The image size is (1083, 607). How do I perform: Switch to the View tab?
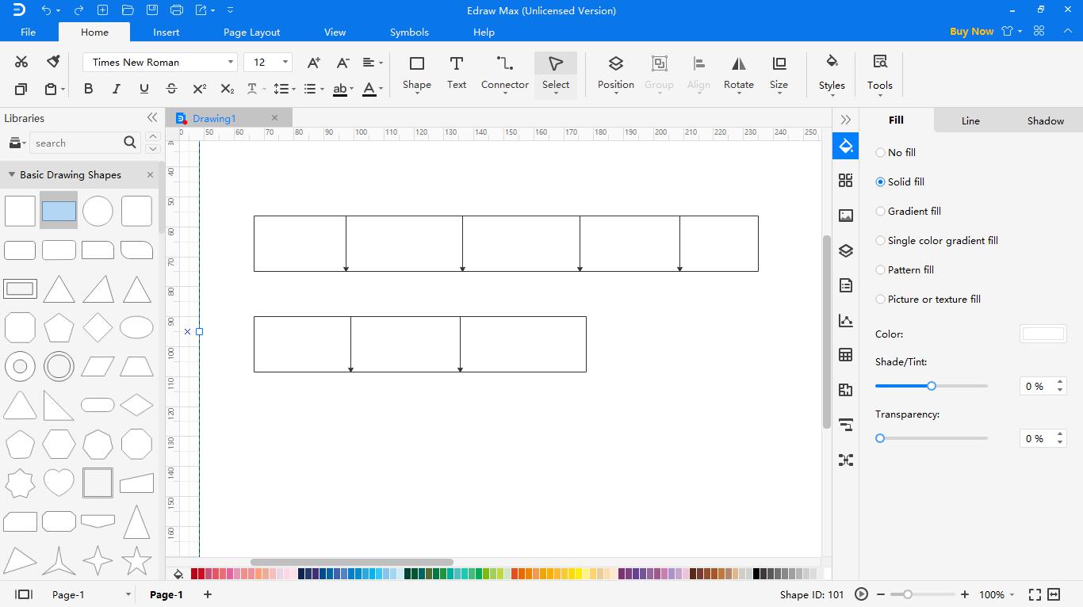pos(335,32)
